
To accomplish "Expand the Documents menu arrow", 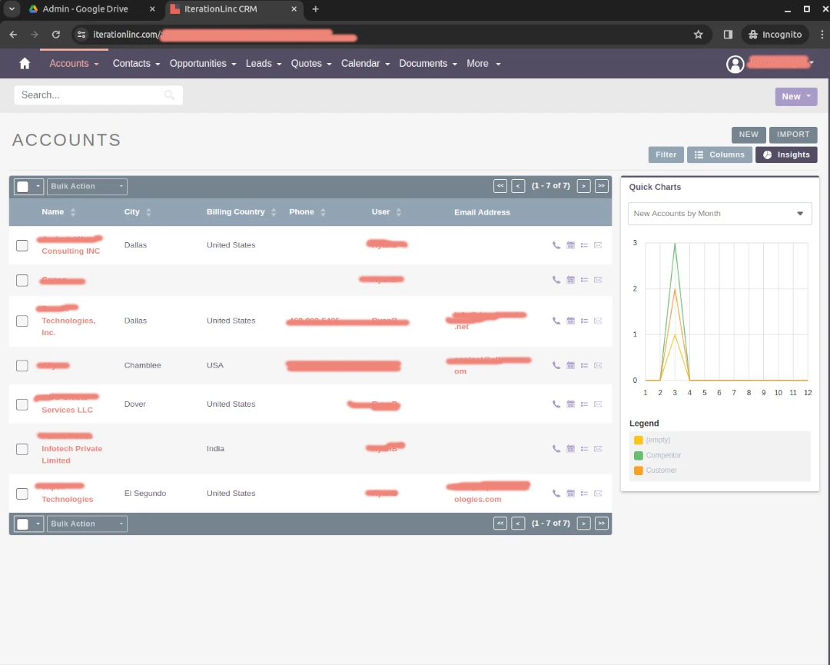I will coord(454,64).
